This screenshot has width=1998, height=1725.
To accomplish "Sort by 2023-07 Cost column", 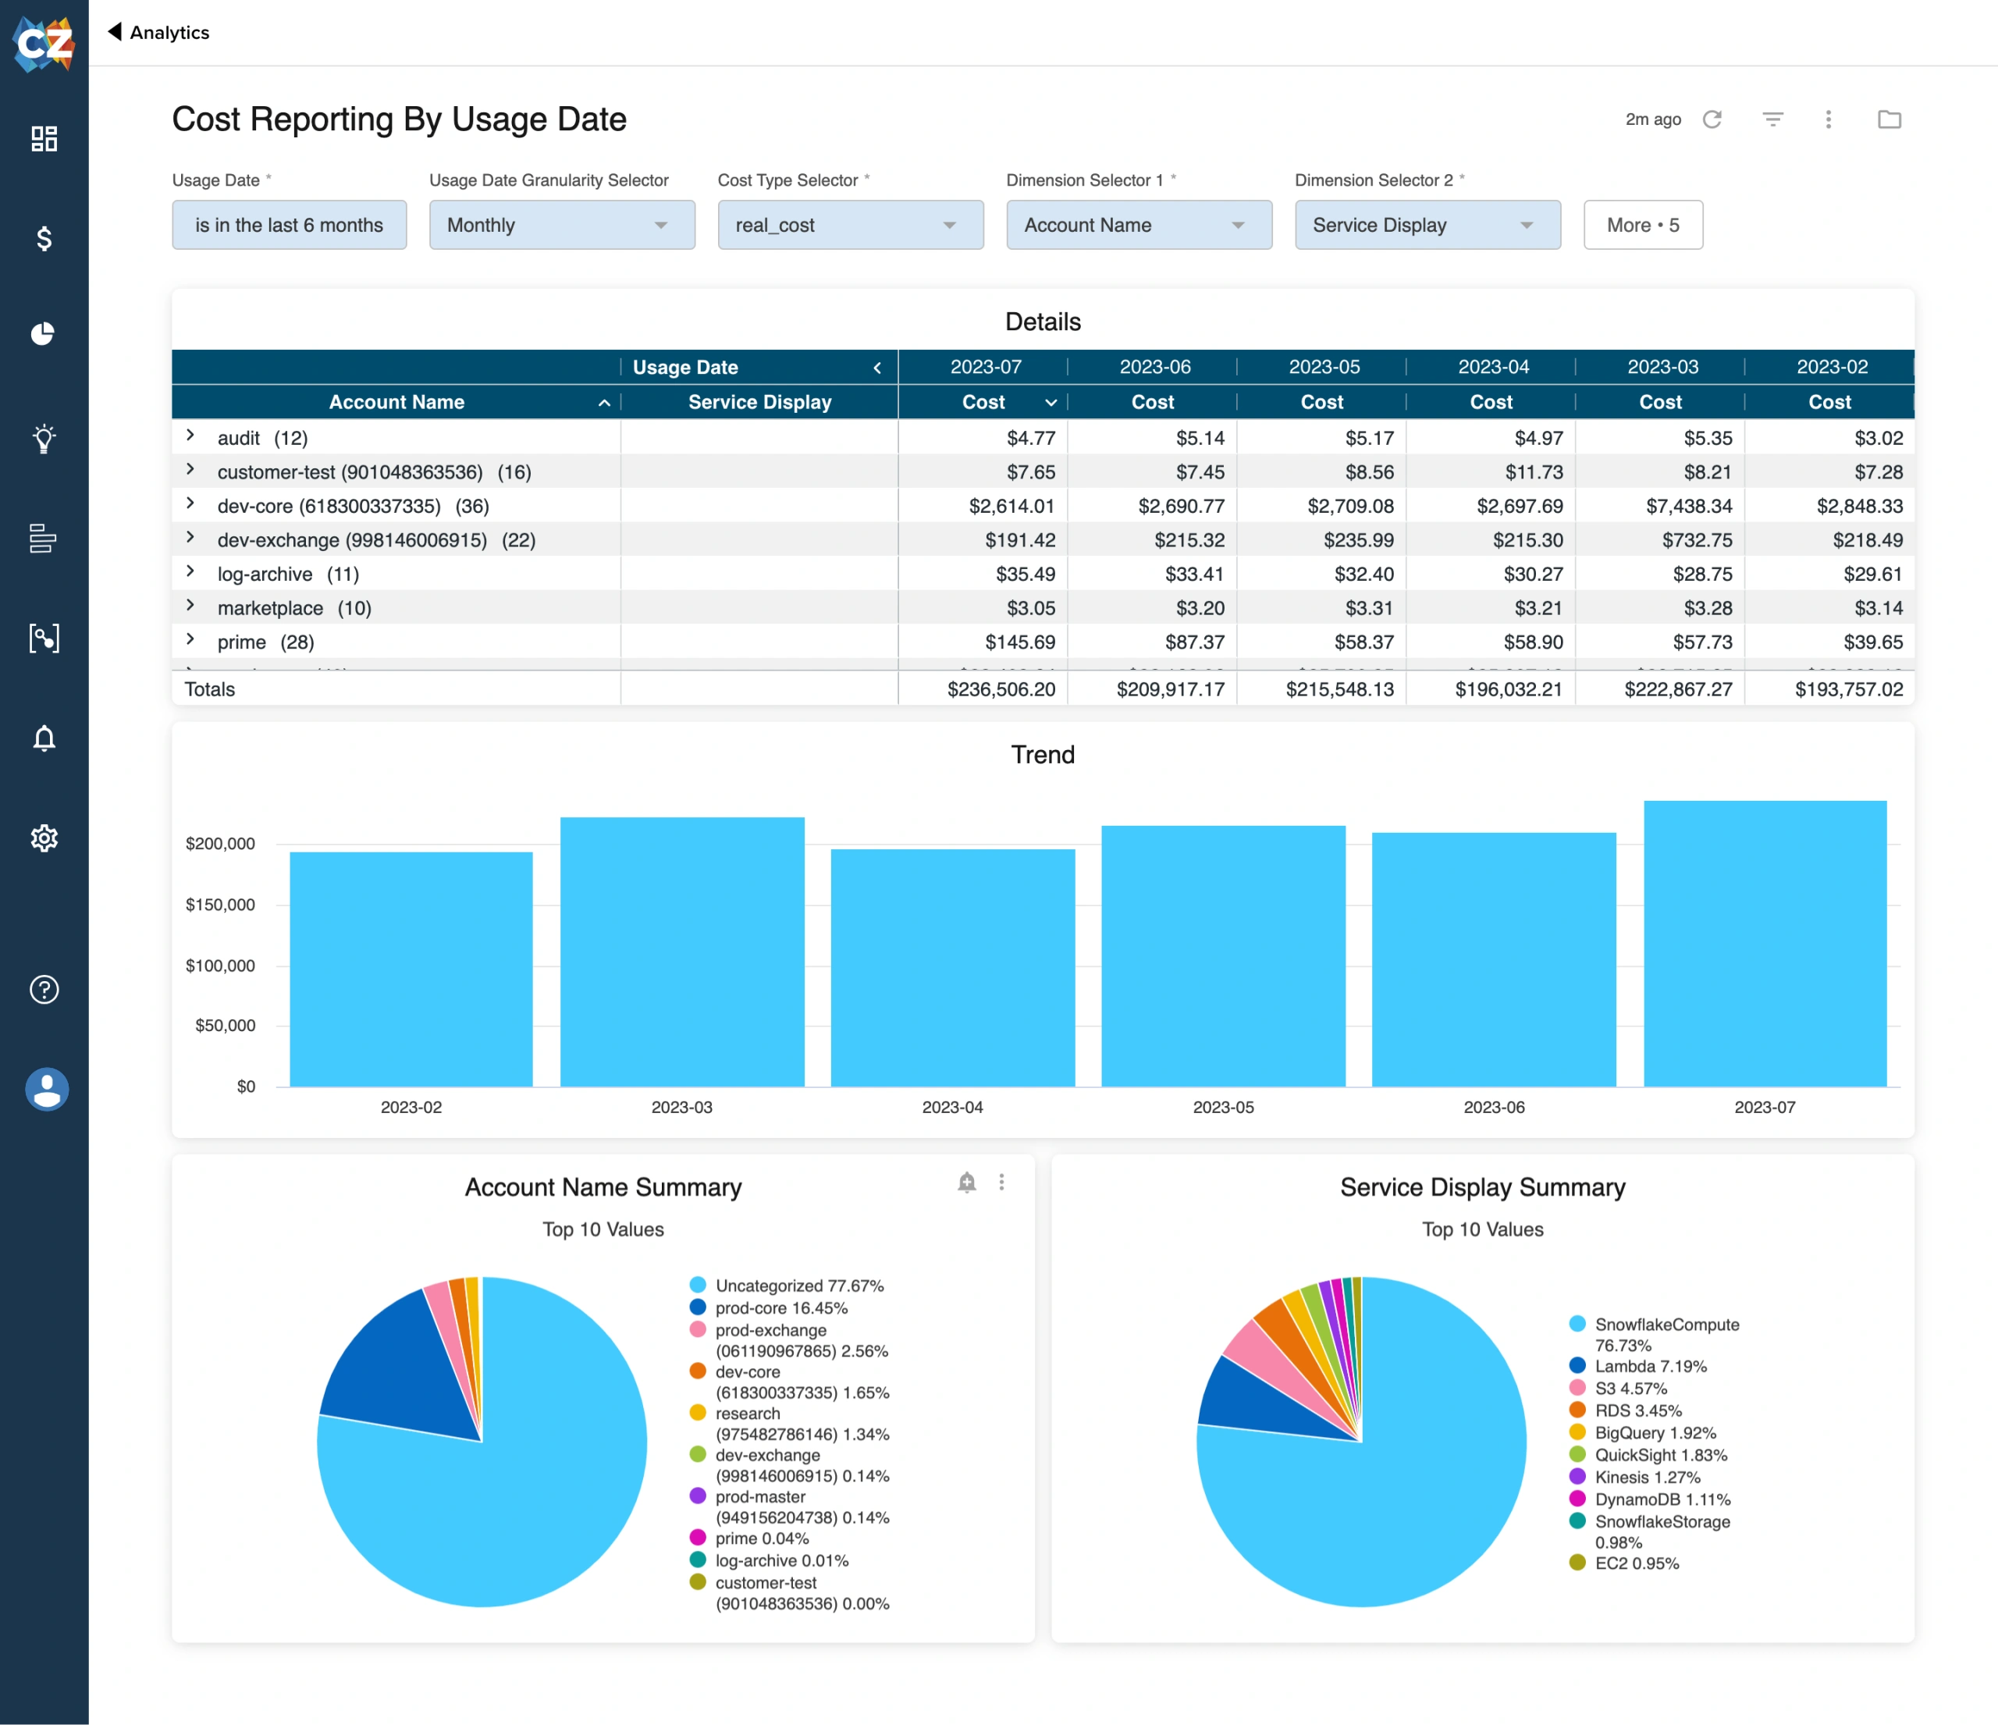I will pos(983,402).
